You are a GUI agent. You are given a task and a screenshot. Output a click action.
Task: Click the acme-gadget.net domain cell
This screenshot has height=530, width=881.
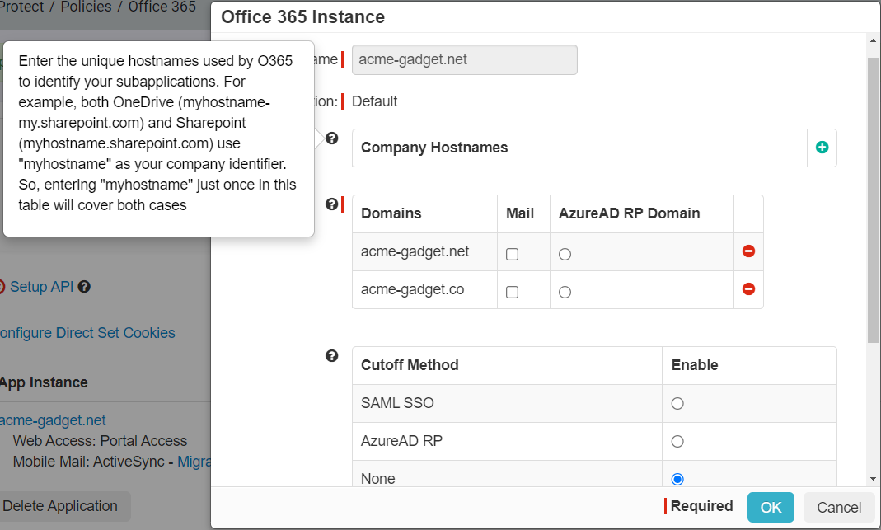point(424,251)
